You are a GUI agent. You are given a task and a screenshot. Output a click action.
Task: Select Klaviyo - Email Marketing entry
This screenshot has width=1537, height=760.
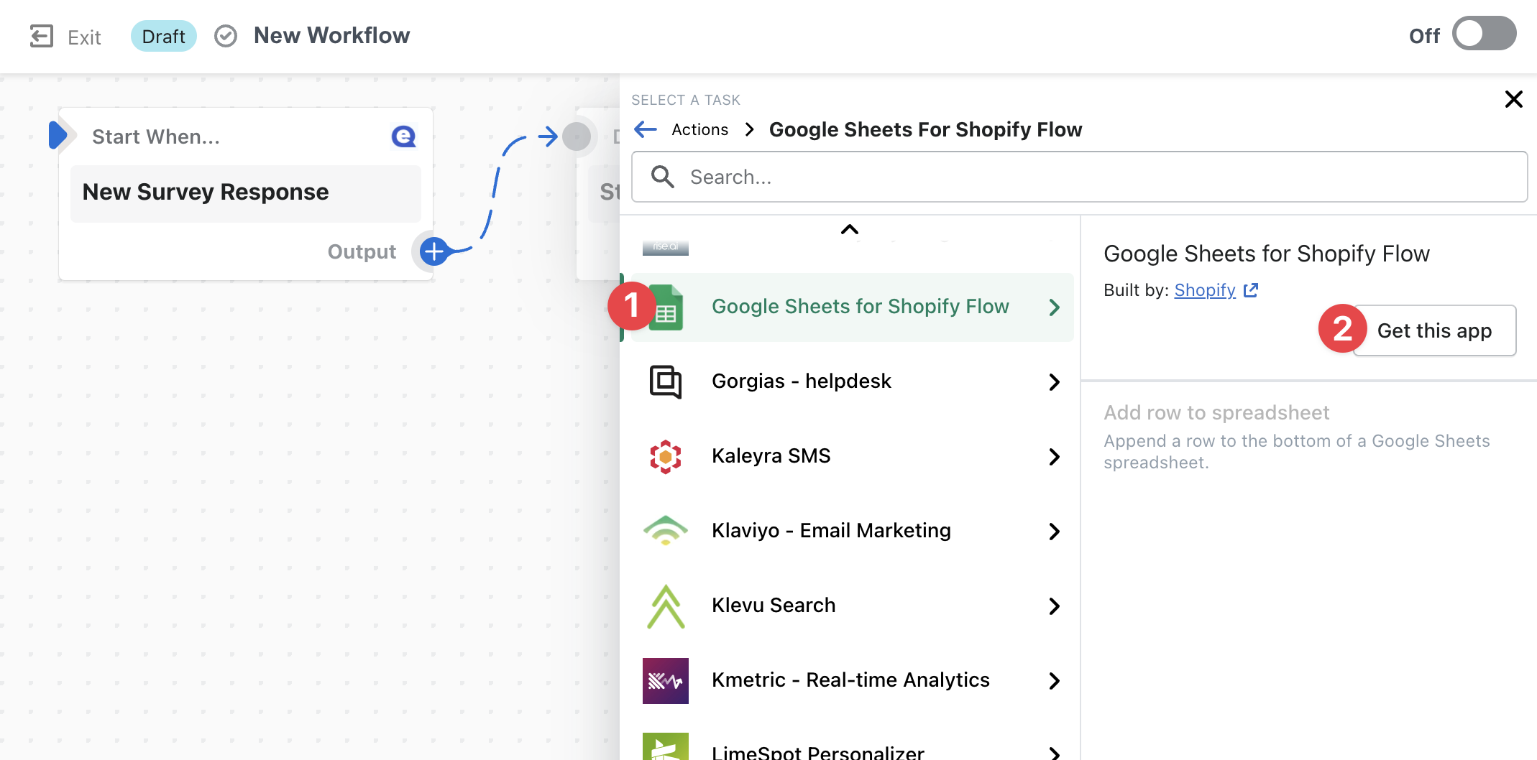coord(848,532)
